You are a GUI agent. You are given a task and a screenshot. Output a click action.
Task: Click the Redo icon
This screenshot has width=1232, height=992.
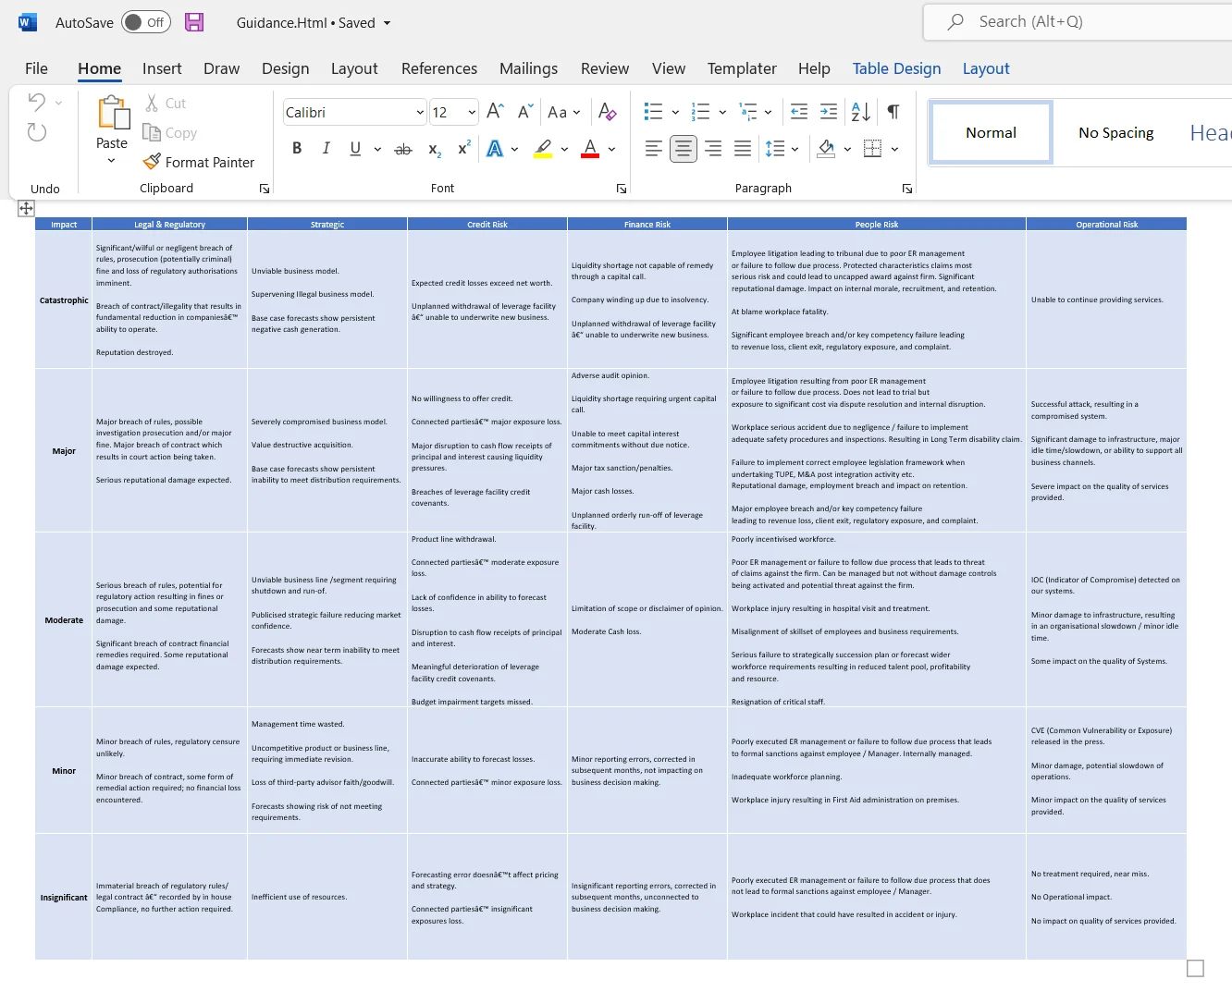click(x=37, y=132)
